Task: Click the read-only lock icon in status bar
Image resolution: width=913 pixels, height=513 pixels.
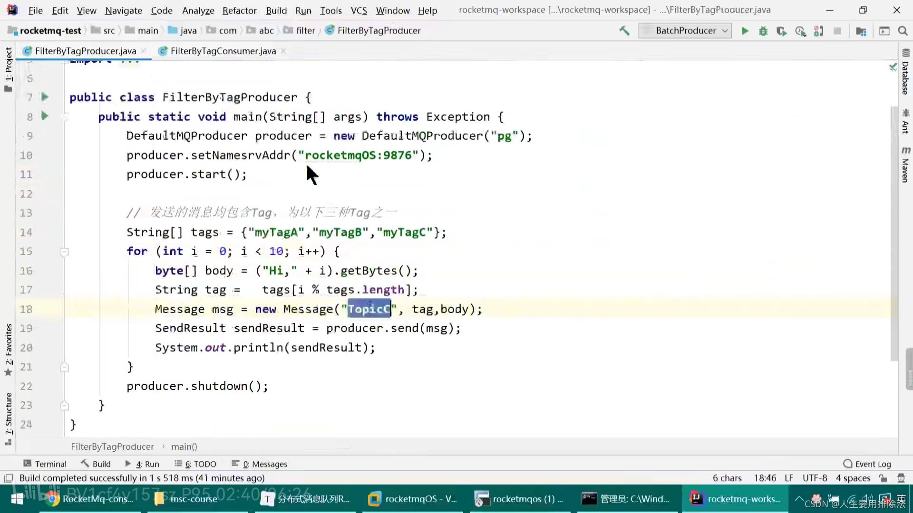Action: point(883,478)
